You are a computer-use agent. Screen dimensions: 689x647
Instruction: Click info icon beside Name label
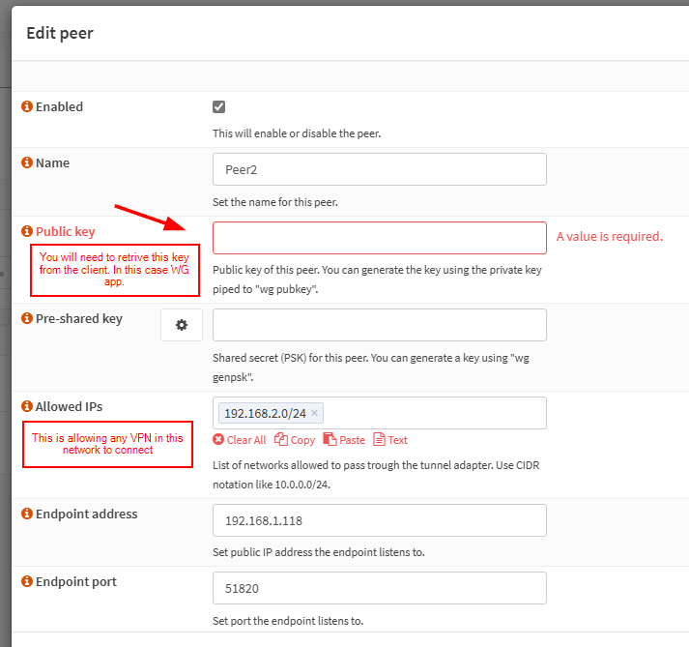coord(27,163)
